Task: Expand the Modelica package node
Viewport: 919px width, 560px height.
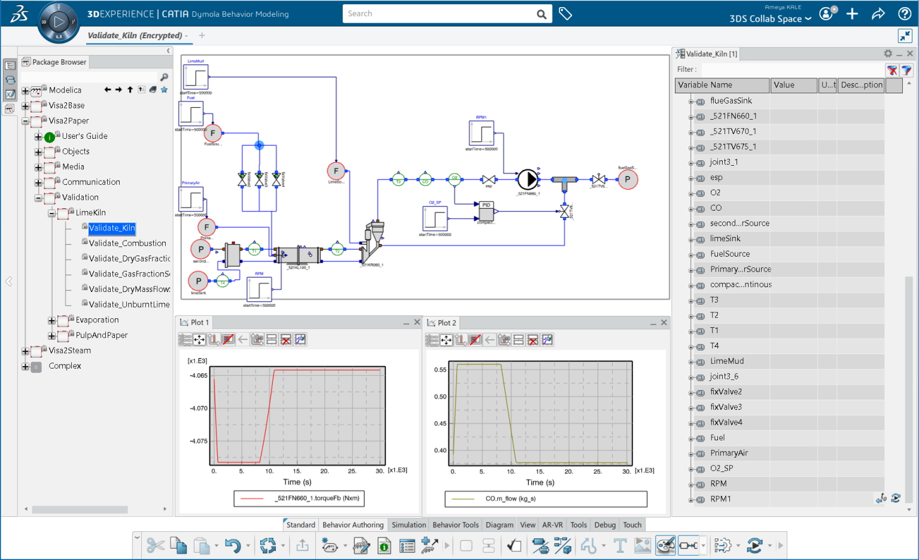Action: click(x=25, y=91)
